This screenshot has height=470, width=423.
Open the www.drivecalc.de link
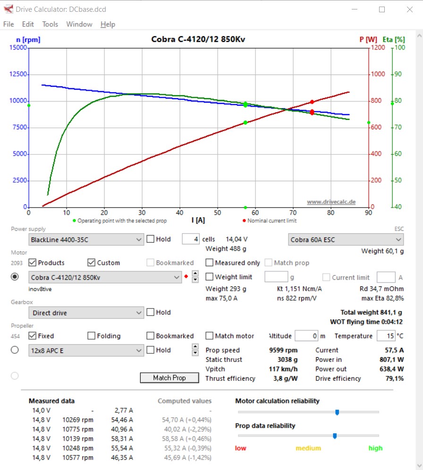tap(331, 201)
